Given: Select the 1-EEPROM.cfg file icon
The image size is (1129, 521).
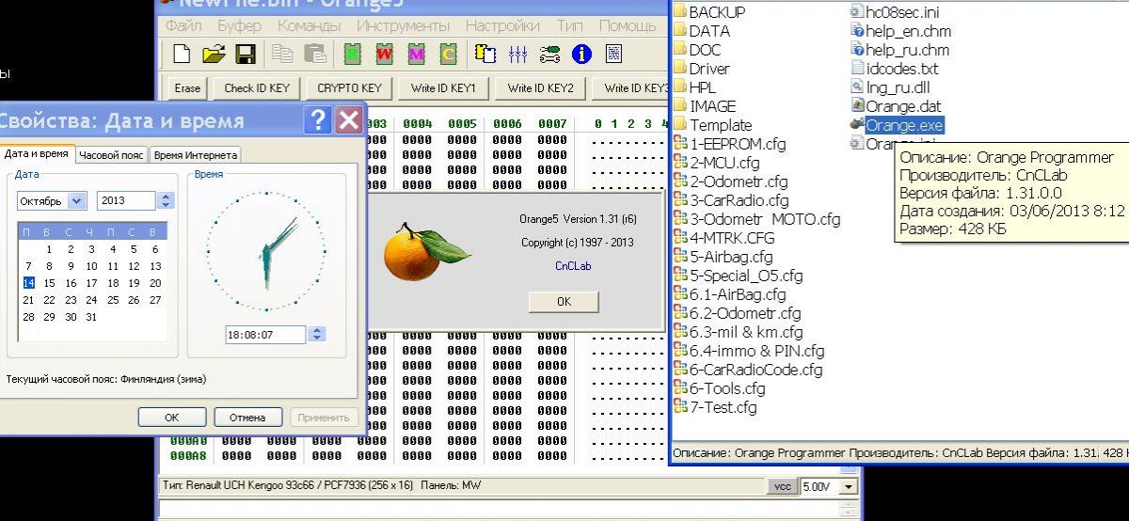Looking at the screenshot, I should click(x=680, y=144).
